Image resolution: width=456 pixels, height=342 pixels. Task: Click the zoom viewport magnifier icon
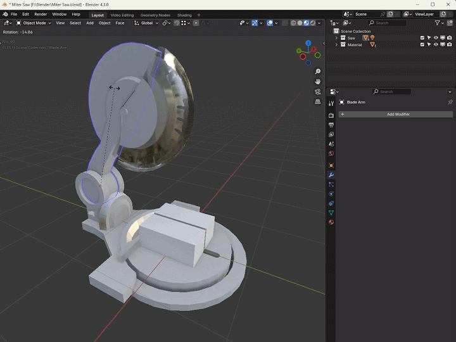(x=317, y=72)
